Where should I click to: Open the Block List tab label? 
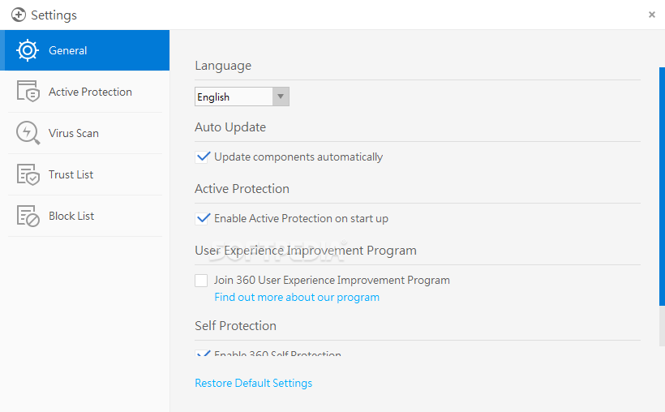point(71,216)
